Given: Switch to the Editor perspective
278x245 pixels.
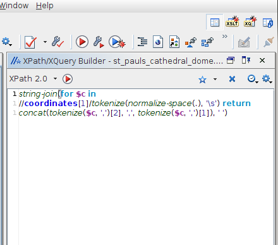Looking at the screenshot, I should tap(215, 22).
